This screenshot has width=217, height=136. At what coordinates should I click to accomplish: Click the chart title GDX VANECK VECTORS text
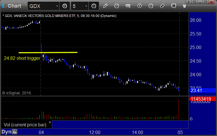point(60,16)
